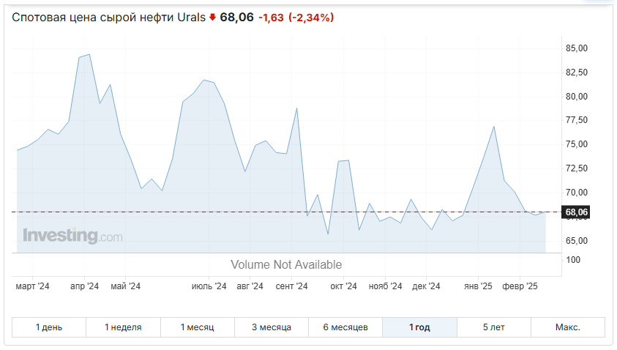Viewport: 617px width, 350px height.
Task: Click the active 1 год tab
Action: point(419,327)
